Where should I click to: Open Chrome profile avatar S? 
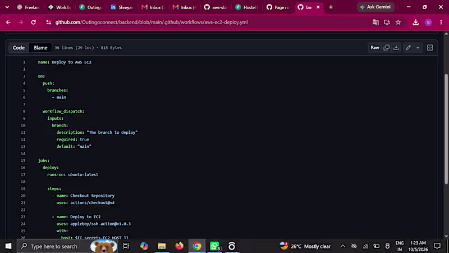[428, 22]
